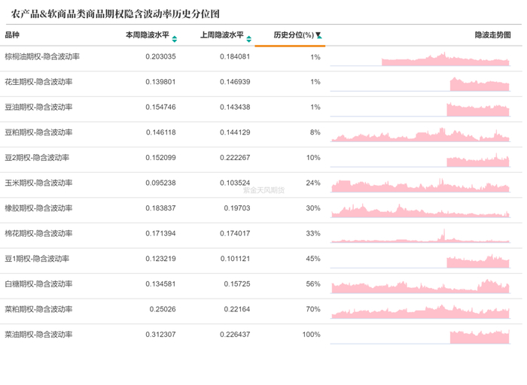Click sort arrow beside 历史分位(%) header
527x385 pixels.
pyautogui.click(x=318, y=36)
